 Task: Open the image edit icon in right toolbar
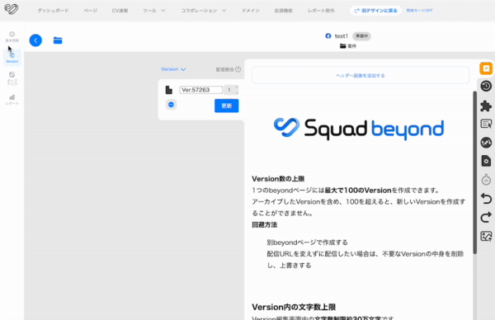coord(486,236)
